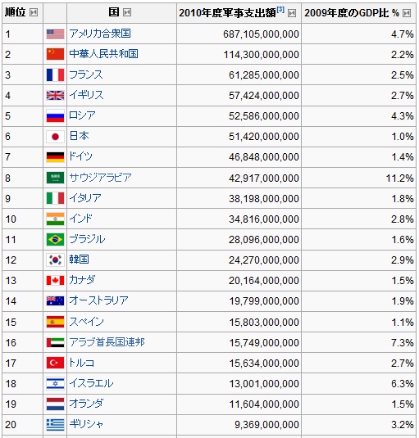Follow the サウジアラビア country link
Image resolution: width=419 pixels, height=438 pixels.
tap(100, 178)
